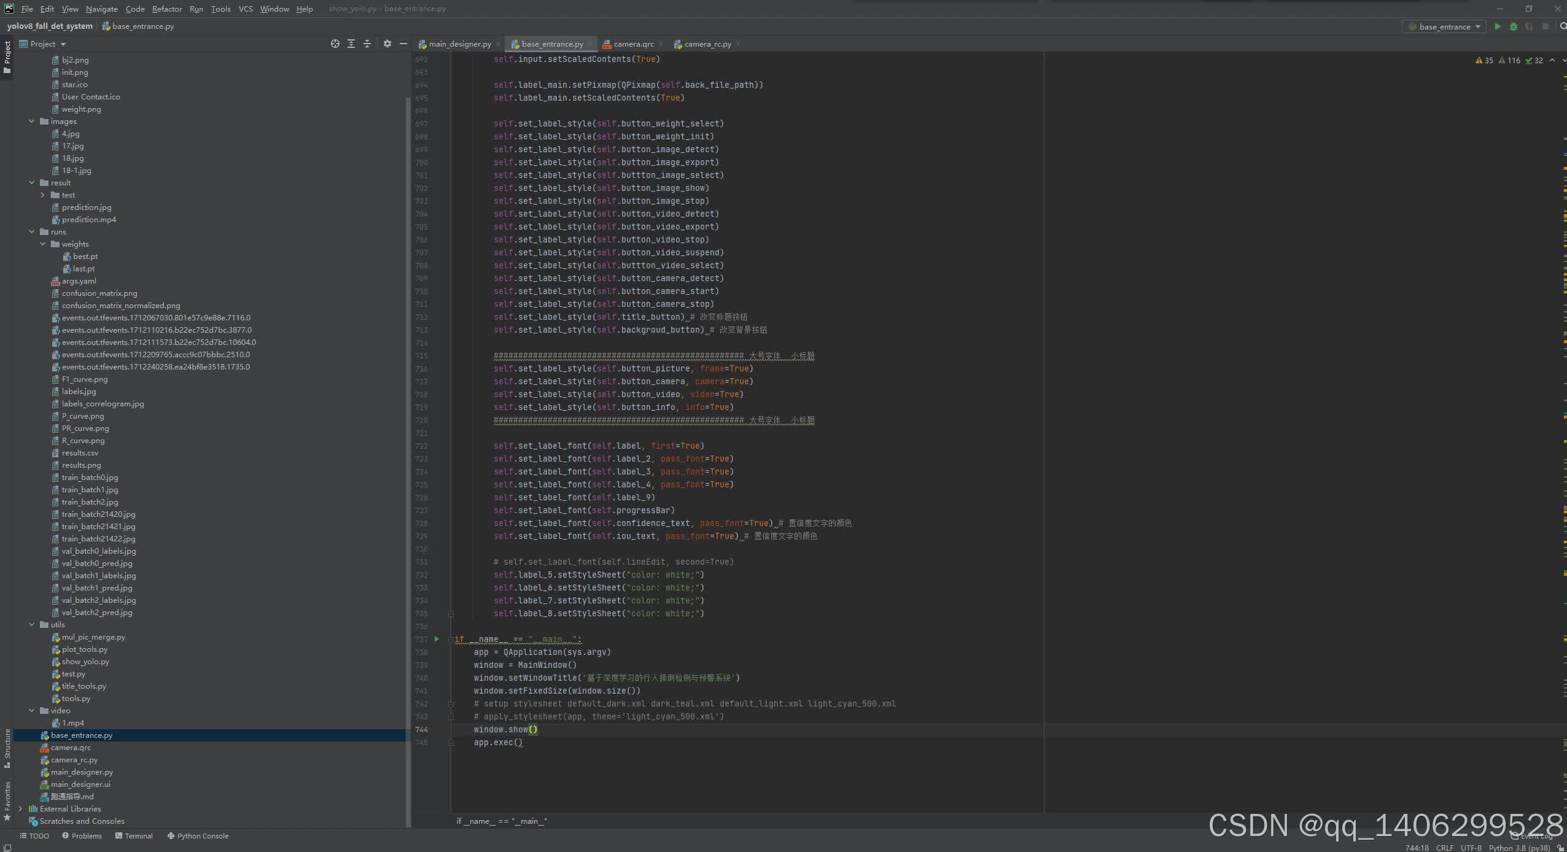The image size is (1567, 852).
Task: Click Python 3.8 interpreter in status bar
Action: pyautogui.click(x=1519, y=848)
